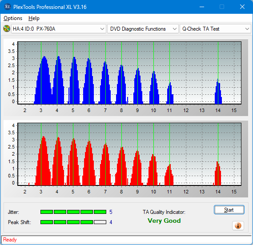Click the blue pit histogram graph
This screenshot has width=253, height=245.
point(129,73)
